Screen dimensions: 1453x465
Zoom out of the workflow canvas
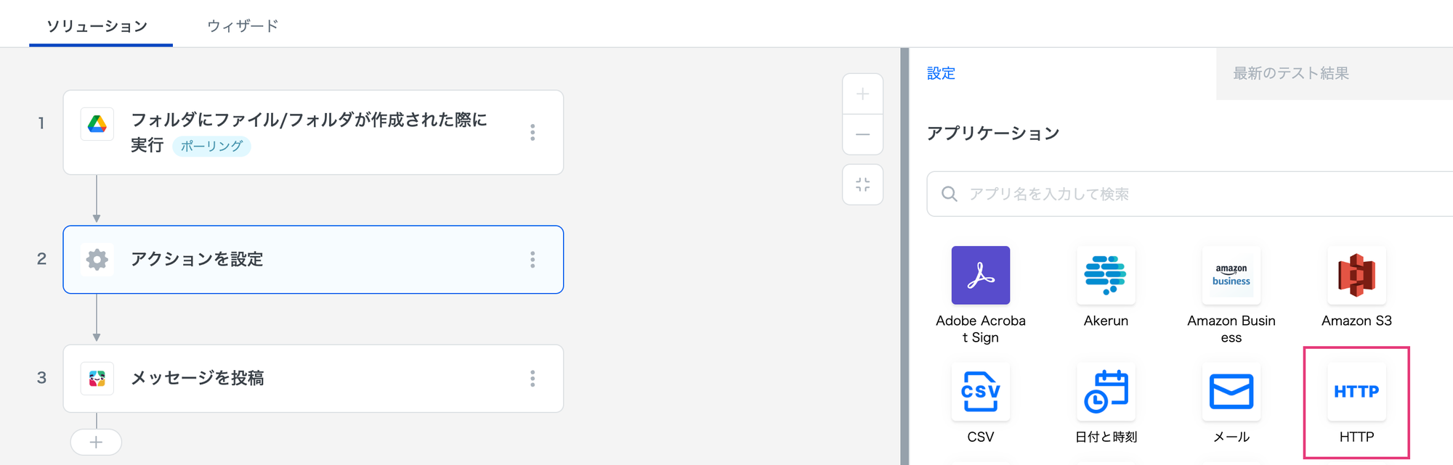862,134
